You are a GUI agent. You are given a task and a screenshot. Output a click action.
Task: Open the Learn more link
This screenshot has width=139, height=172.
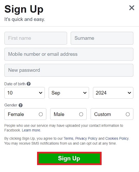click(x=31, y=130)
